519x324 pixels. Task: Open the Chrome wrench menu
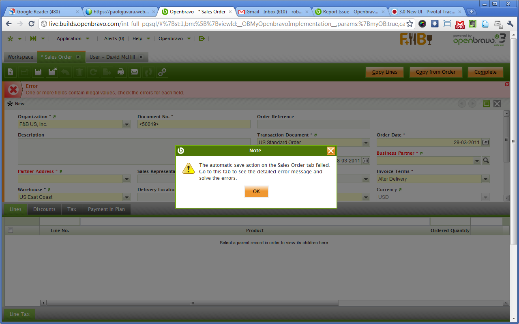510,23
